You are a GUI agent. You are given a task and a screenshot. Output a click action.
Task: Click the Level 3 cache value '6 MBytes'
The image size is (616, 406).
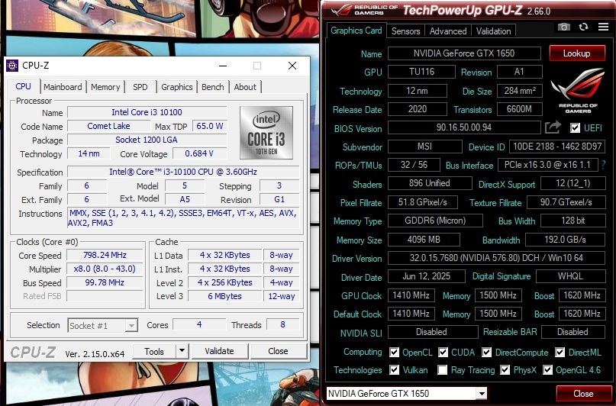click(224, 296)
